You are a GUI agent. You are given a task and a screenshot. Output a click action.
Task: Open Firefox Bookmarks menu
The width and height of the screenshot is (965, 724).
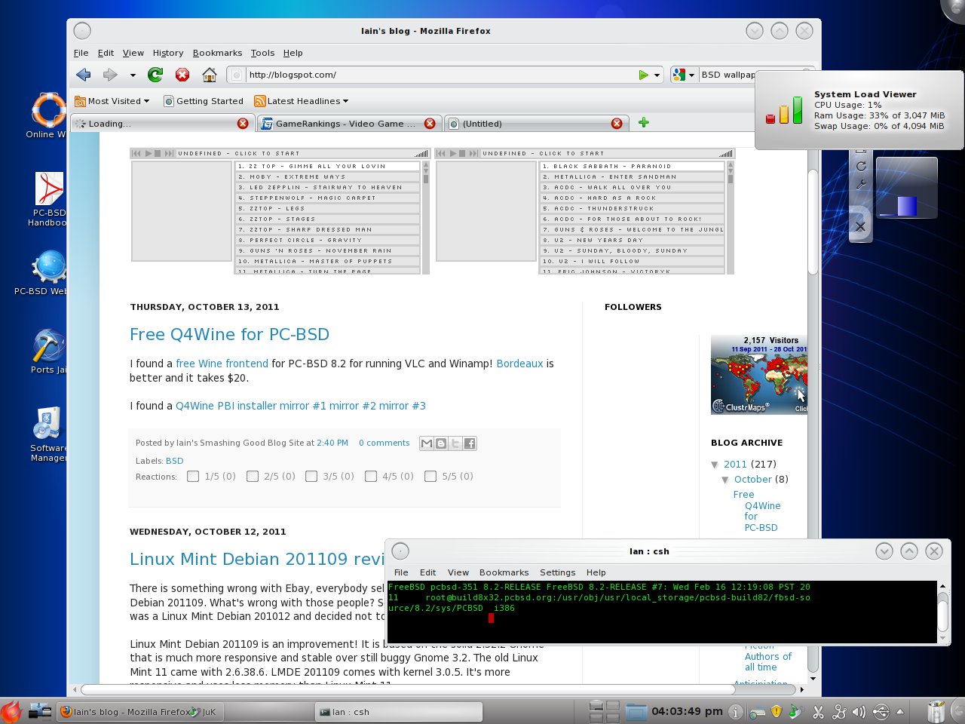click(217, 53)
